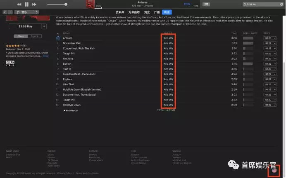The image size is (286, 178).
Task: Click $1.29 price button for Freedom
Action: coord(268,74)
